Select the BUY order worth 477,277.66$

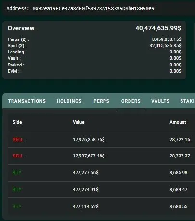(x=101, y=173)
